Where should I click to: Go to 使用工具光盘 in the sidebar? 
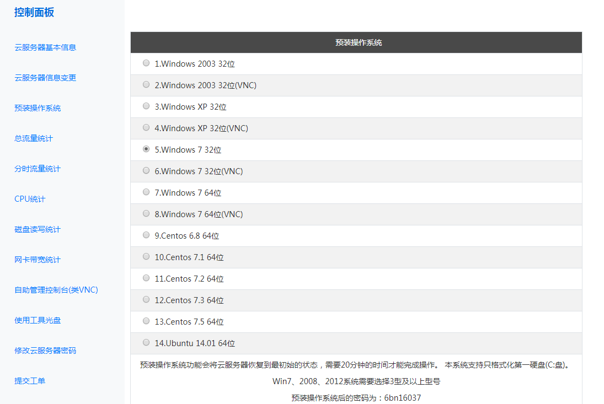click(x=38, y=320)
